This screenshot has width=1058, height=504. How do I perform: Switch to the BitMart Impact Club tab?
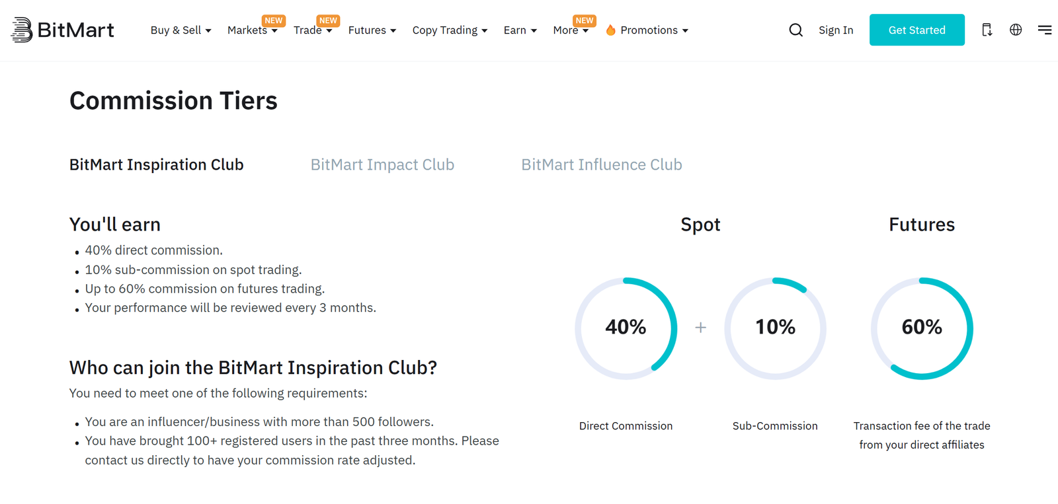point(382,164)
